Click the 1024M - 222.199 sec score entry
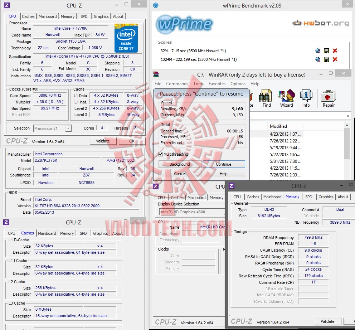This screenshot has height=330, width=355. pyautogui.click(x=199, y=59)
